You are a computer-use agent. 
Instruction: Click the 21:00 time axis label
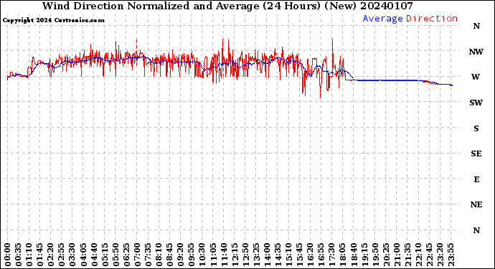pos(397,255)
